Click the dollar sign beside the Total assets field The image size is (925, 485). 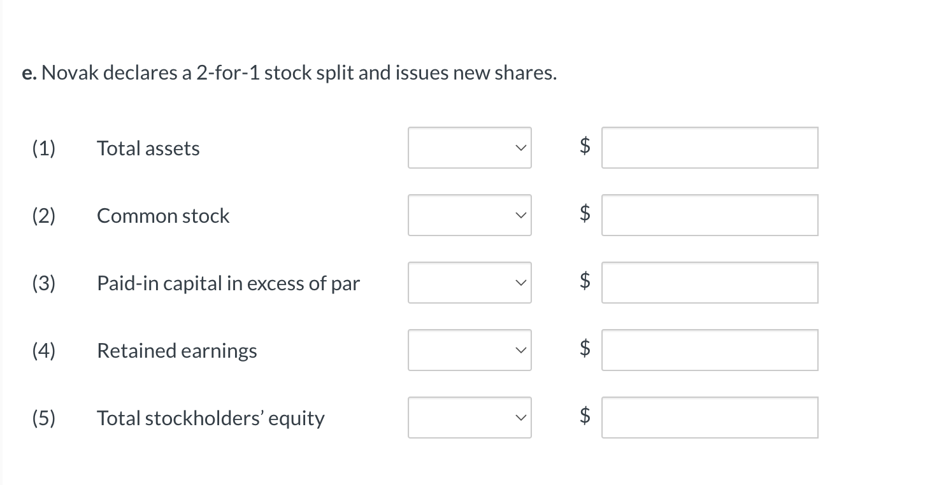[584, 148]
